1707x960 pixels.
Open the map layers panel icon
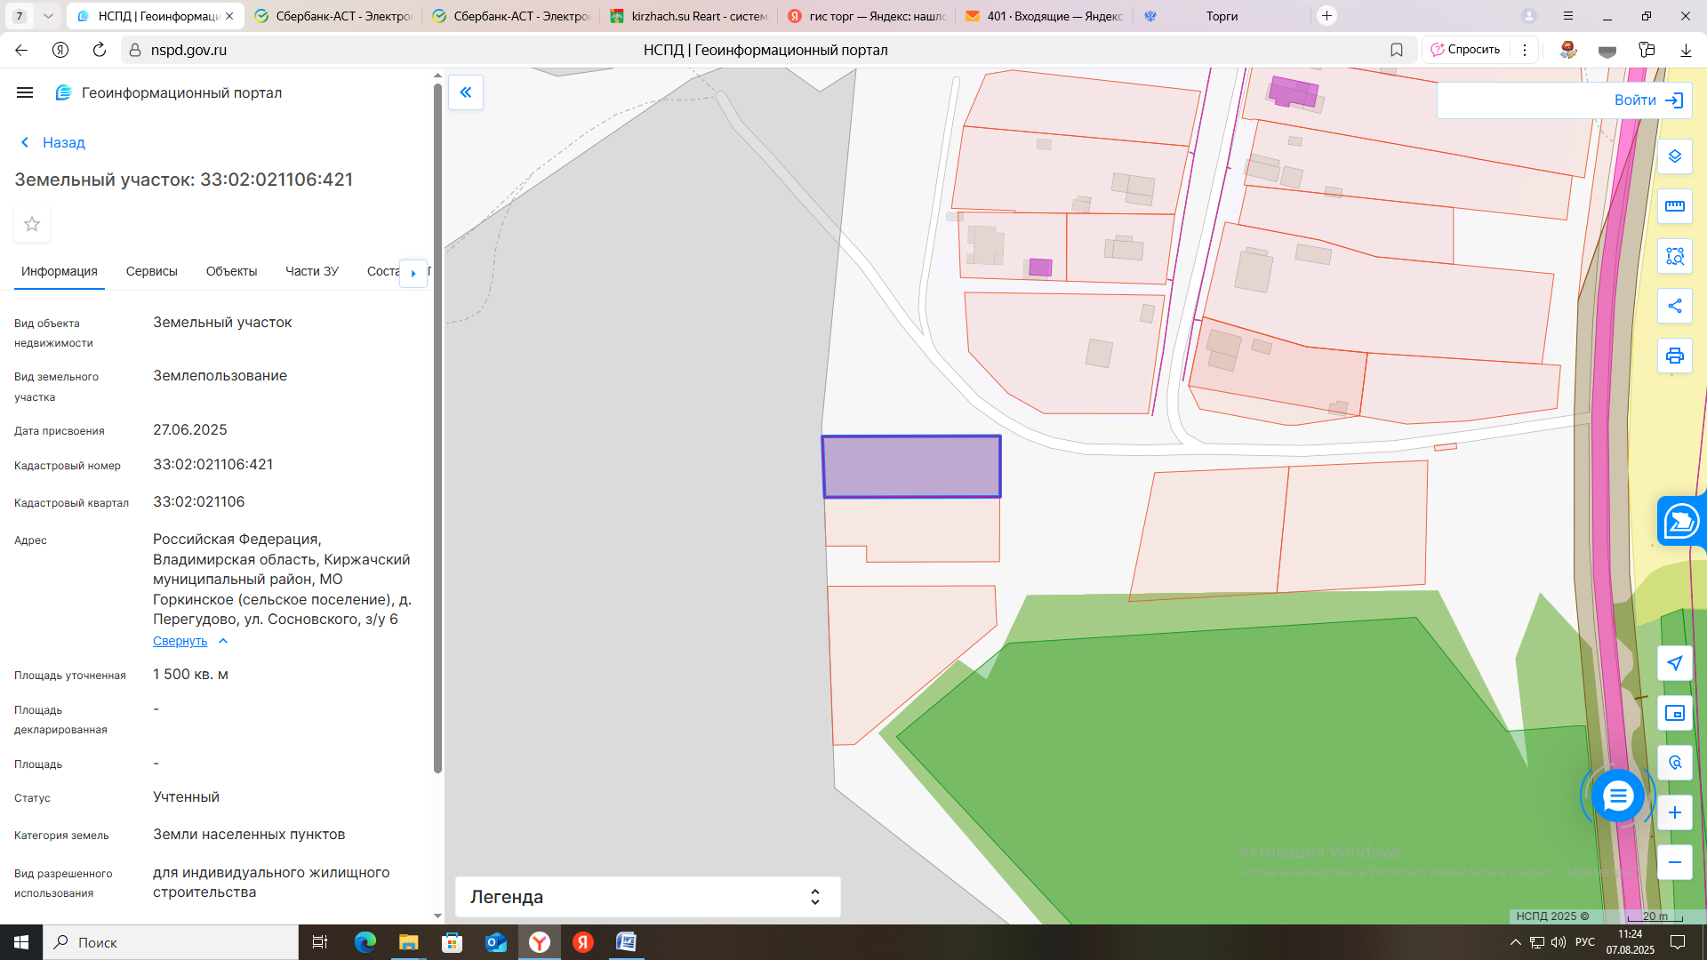coord(1674,156)
